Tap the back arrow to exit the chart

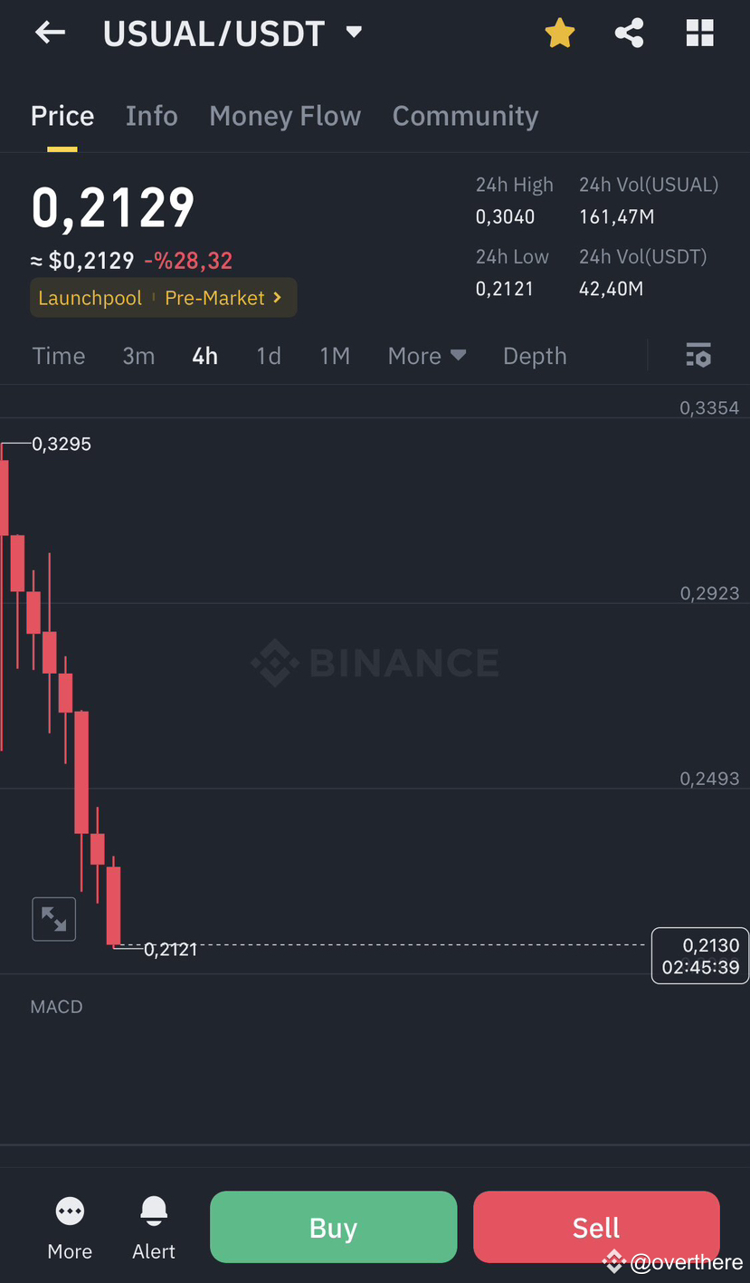(50, 33)
